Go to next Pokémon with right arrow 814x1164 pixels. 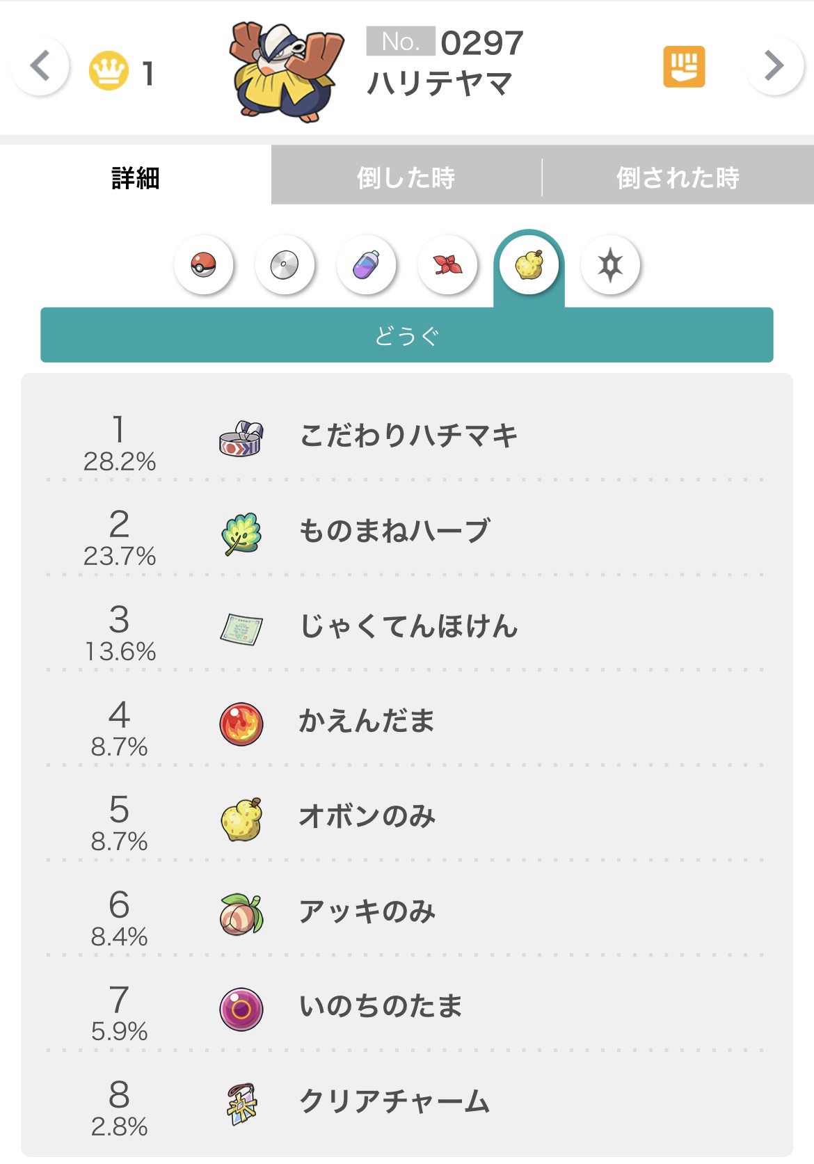(774, 66)
